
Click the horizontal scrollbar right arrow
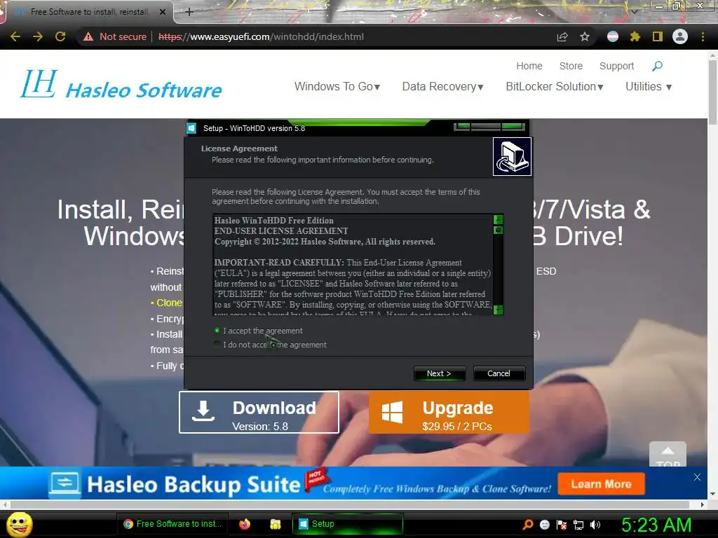[703, 504]
